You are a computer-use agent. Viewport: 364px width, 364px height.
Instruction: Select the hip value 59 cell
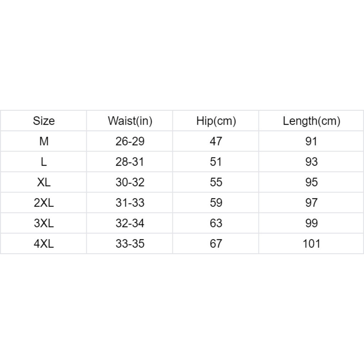coord(216,203)
